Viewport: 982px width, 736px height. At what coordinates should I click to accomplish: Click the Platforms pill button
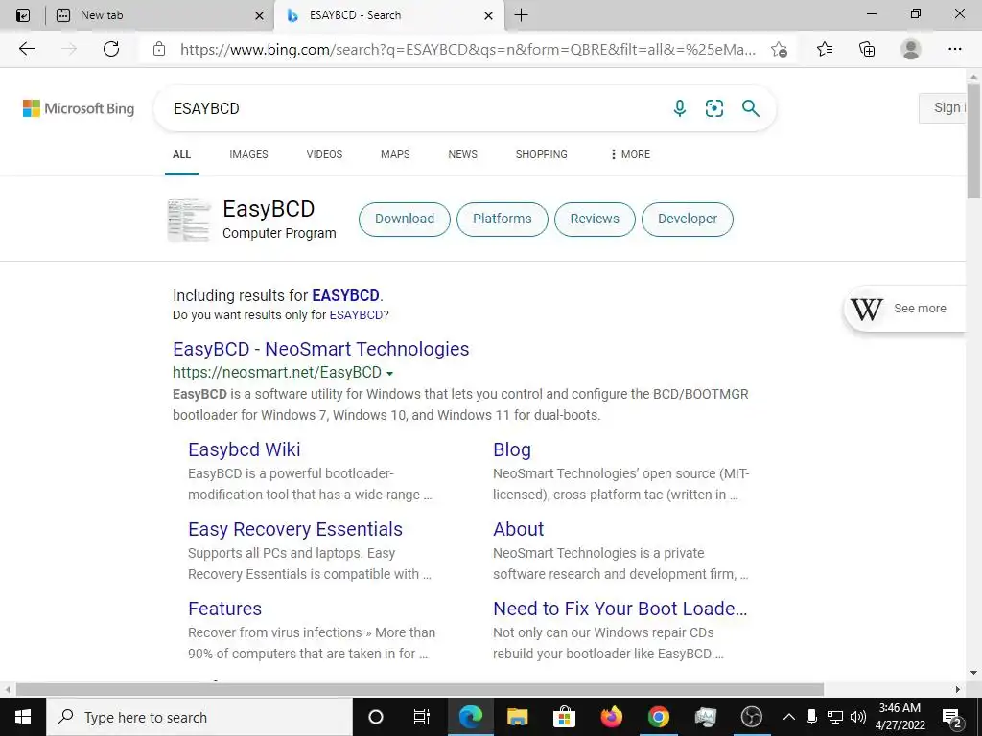point(503,219)
